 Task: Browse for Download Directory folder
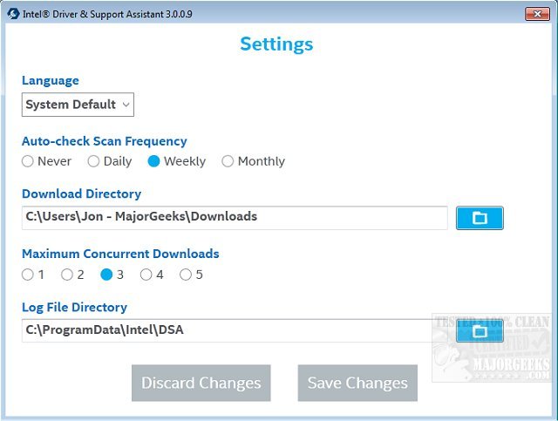[480, 218]
